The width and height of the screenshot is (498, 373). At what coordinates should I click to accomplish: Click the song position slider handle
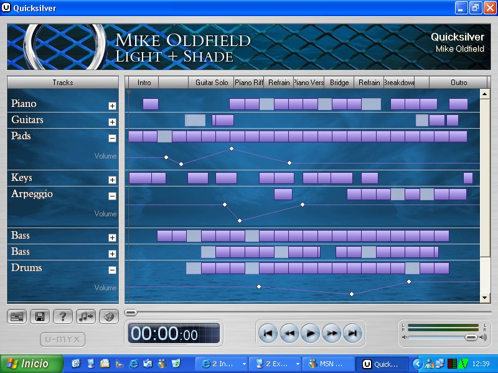[131, 313]
